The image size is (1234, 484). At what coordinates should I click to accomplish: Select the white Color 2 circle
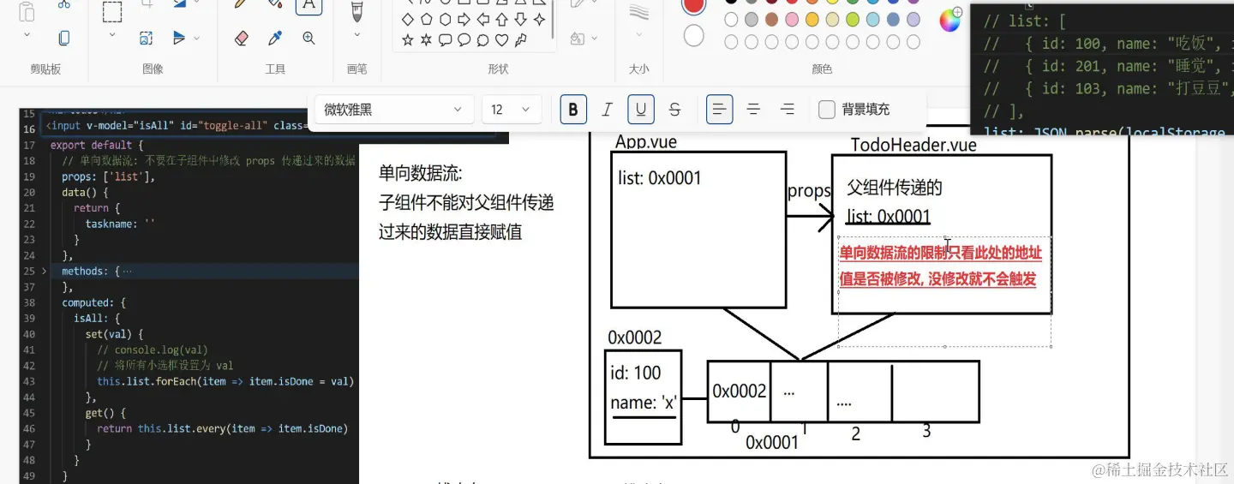pos(693,35)
